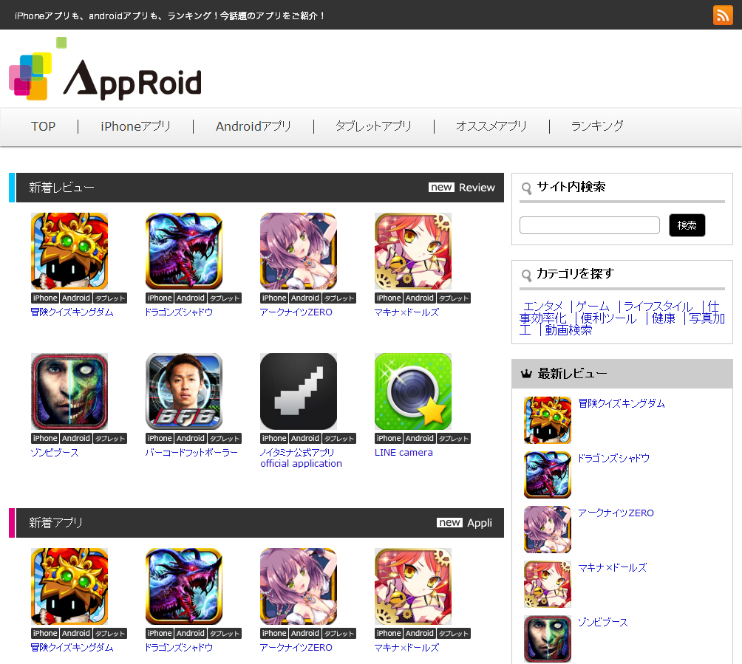
Task: Click Android tag under LINE camera
Action: 419,439
